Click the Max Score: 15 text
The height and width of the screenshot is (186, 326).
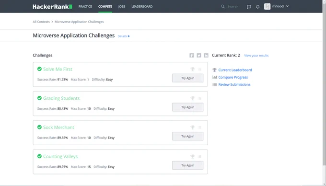coord(81,167)
